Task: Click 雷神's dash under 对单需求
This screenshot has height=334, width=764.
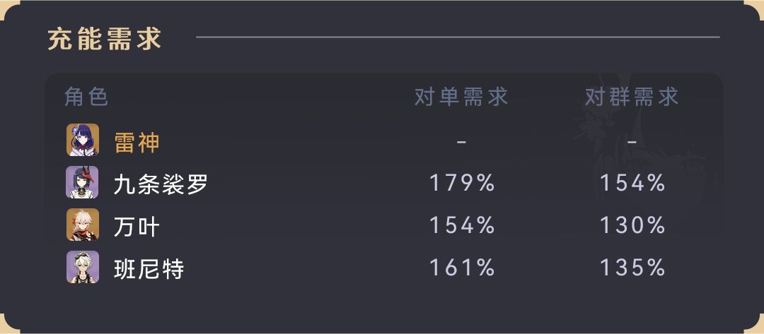Action: (462, 142)
